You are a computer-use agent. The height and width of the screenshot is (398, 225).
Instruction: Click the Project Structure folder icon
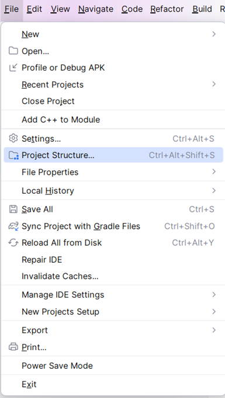[x=13, y=155]
